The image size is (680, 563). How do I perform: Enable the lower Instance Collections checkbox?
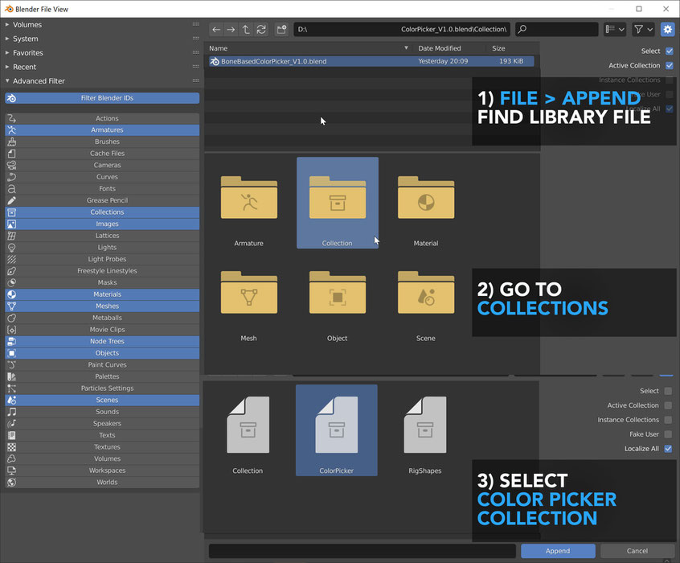tap(668, 420)
